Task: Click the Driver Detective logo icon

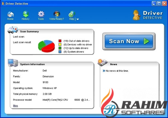Action: pos(137,15)
